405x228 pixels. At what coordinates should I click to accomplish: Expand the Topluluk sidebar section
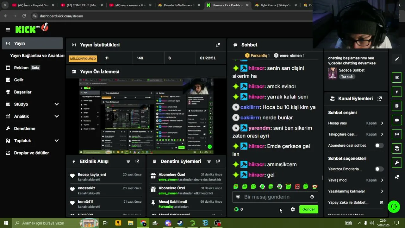[57, 141]
